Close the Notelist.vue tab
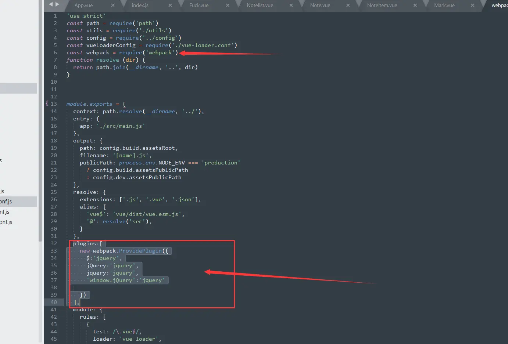Image resolution: width=508 pixels, height=344 pixels. tap(291, 5)
